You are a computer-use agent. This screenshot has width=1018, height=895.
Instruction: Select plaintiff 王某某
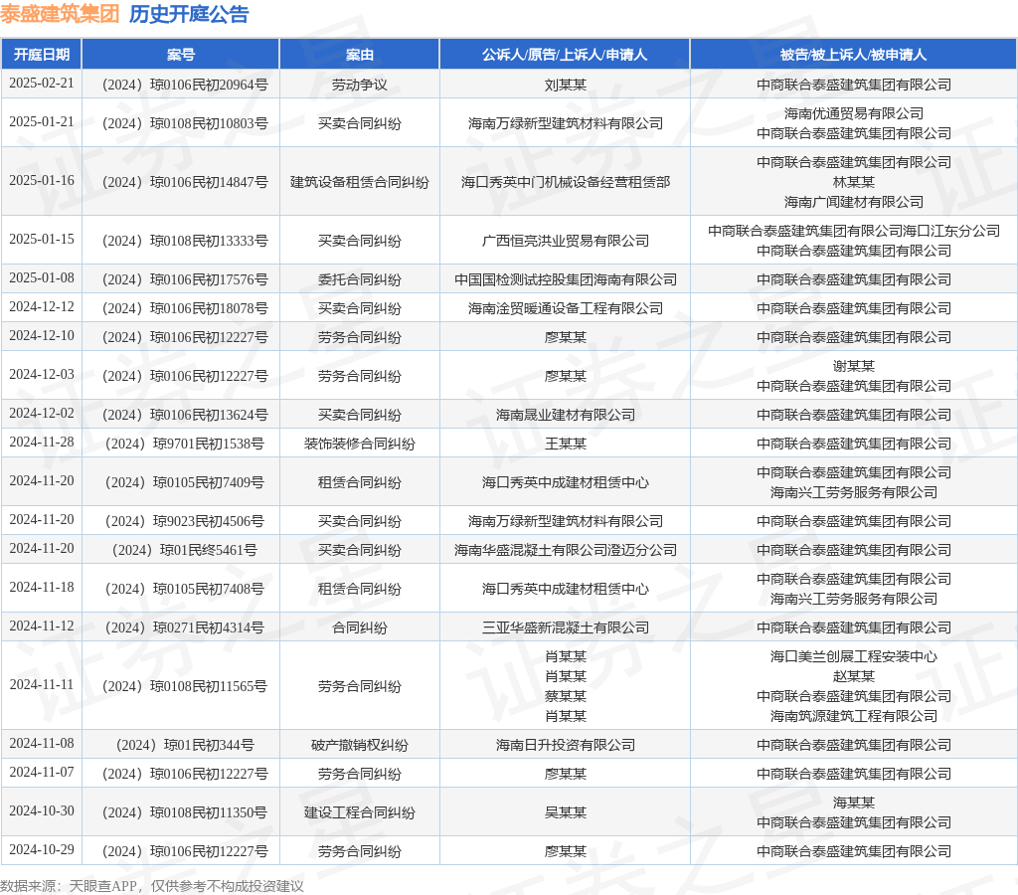[565, 444]
